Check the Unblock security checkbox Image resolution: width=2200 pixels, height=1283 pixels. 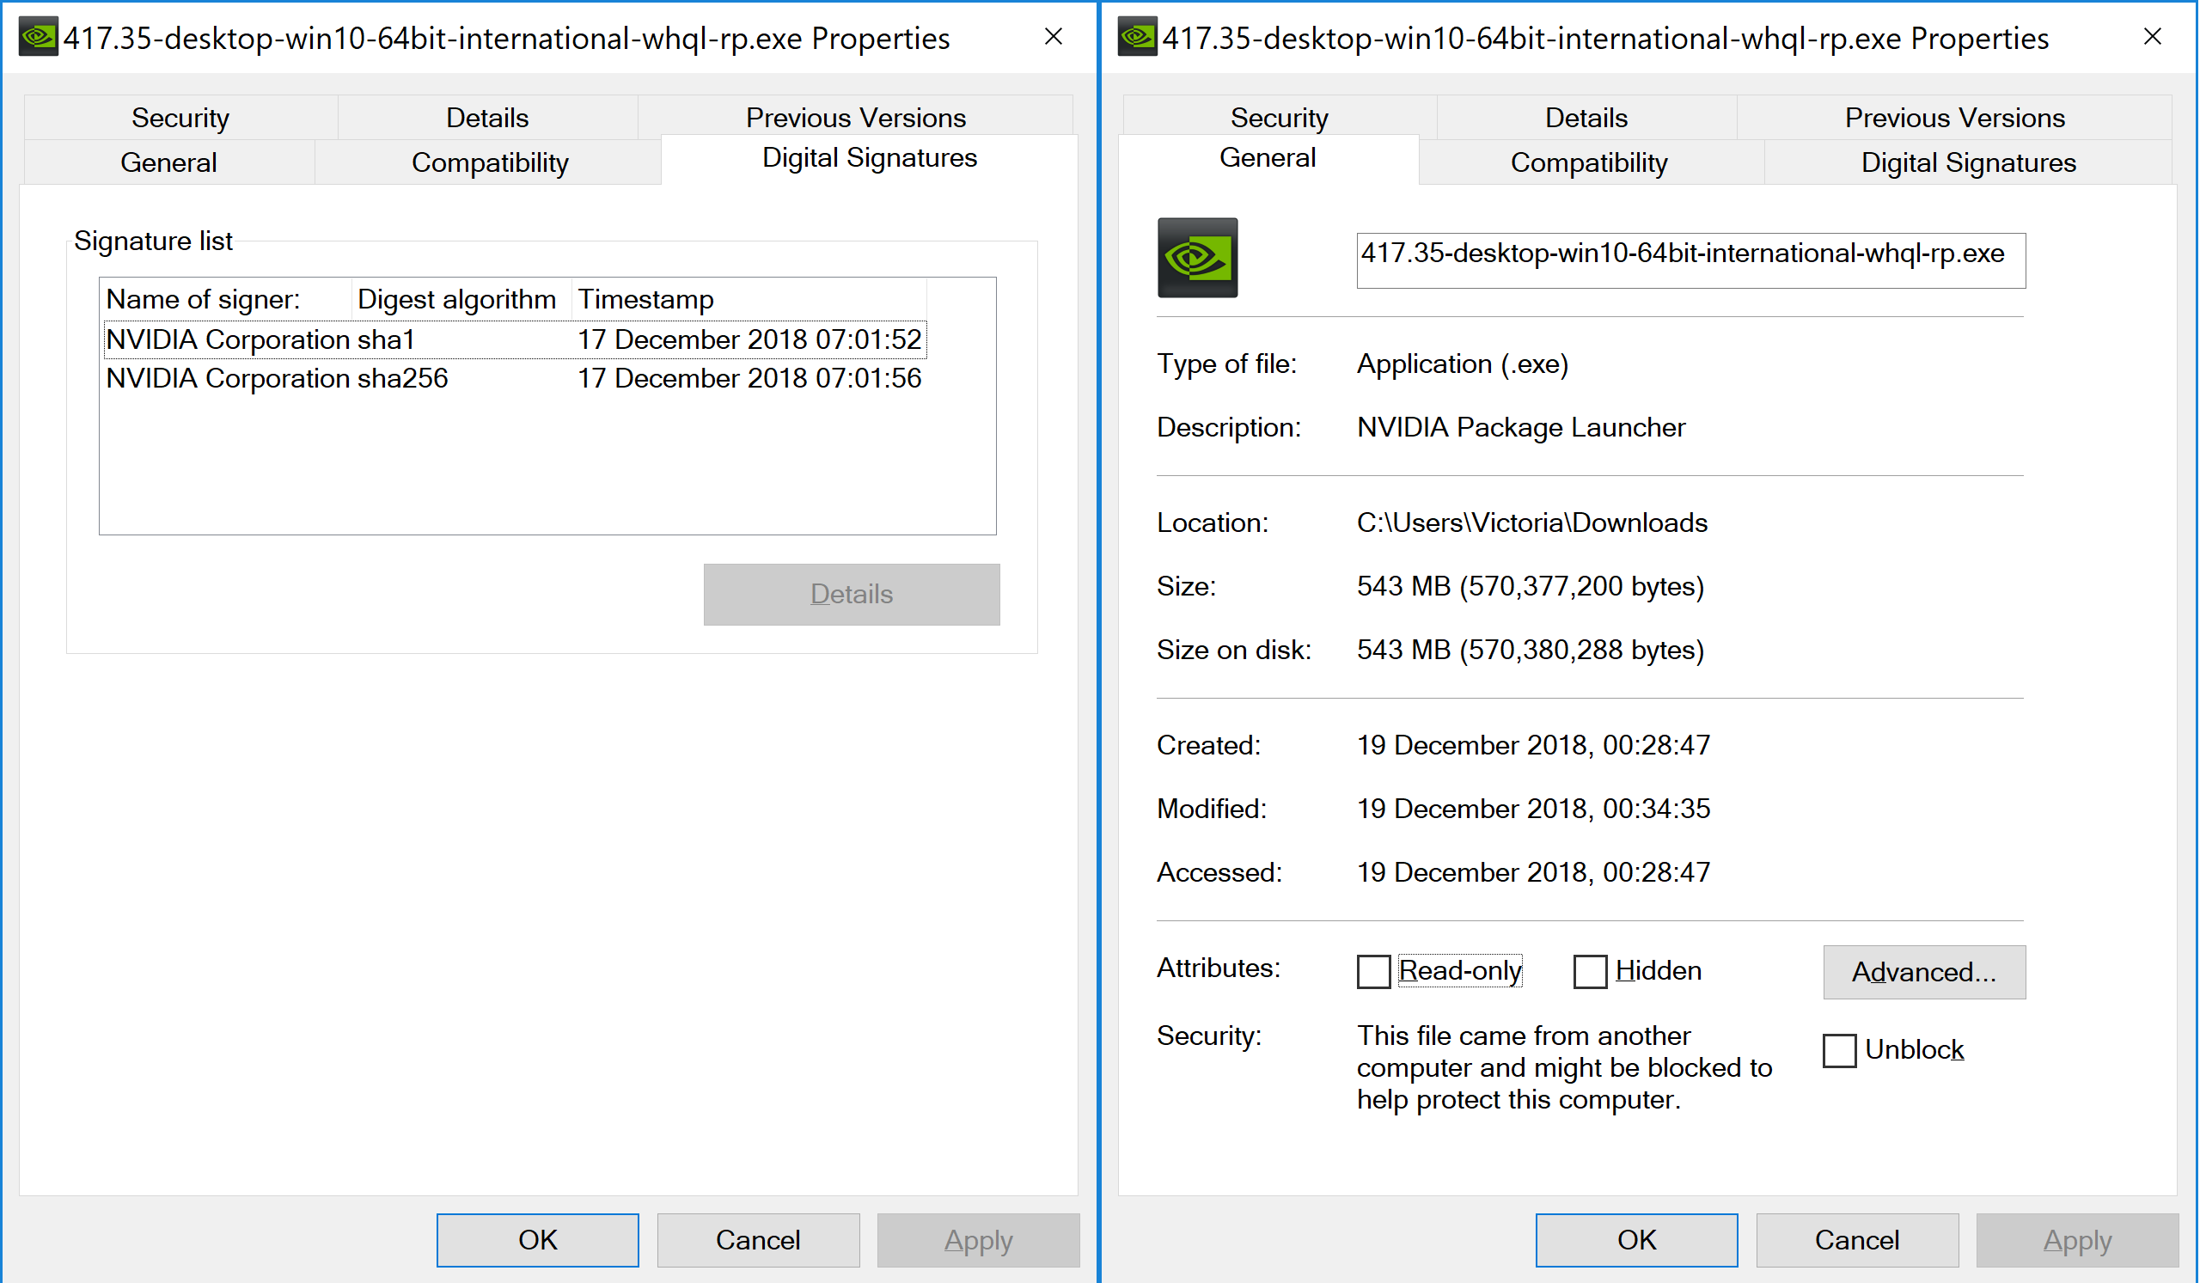(1839, 1051)
